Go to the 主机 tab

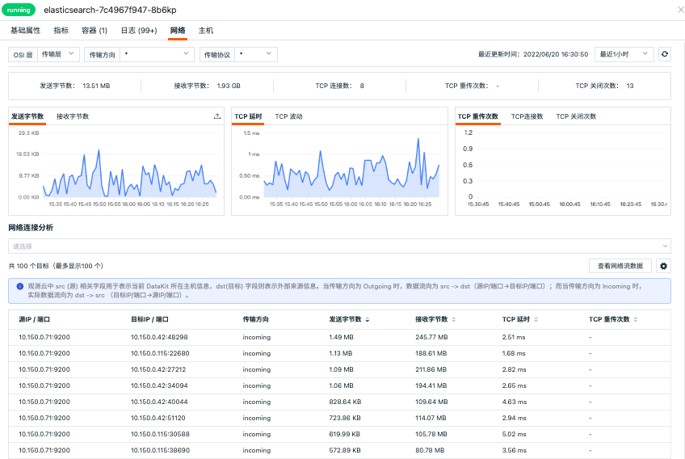coord(206,31)
